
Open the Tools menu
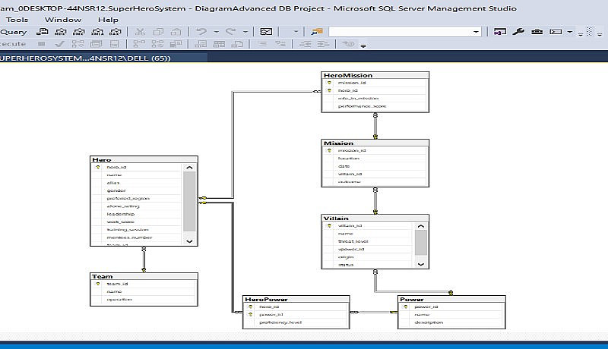(x=17, y=20)
